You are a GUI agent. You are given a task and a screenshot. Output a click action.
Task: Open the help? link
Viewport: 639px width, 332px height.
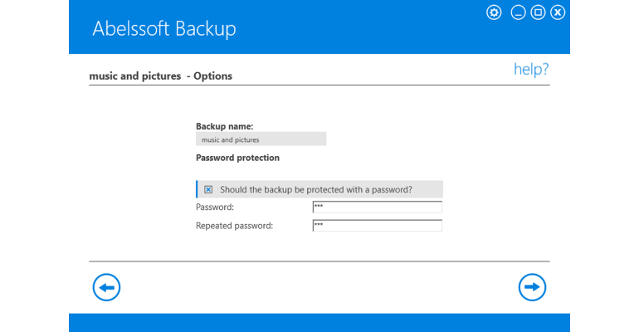pyautogui.click(x=531, y=69)
